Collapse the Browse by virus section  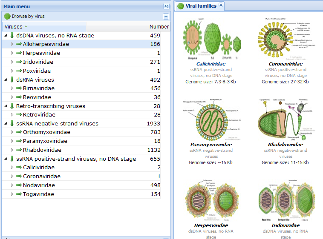(166, 16)
